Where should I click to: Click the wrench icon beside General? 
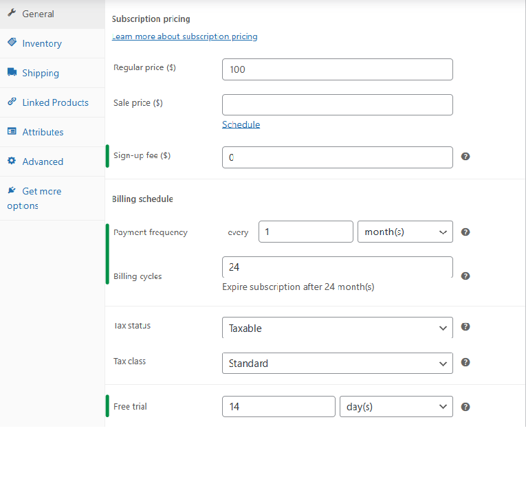coord(12,13)
